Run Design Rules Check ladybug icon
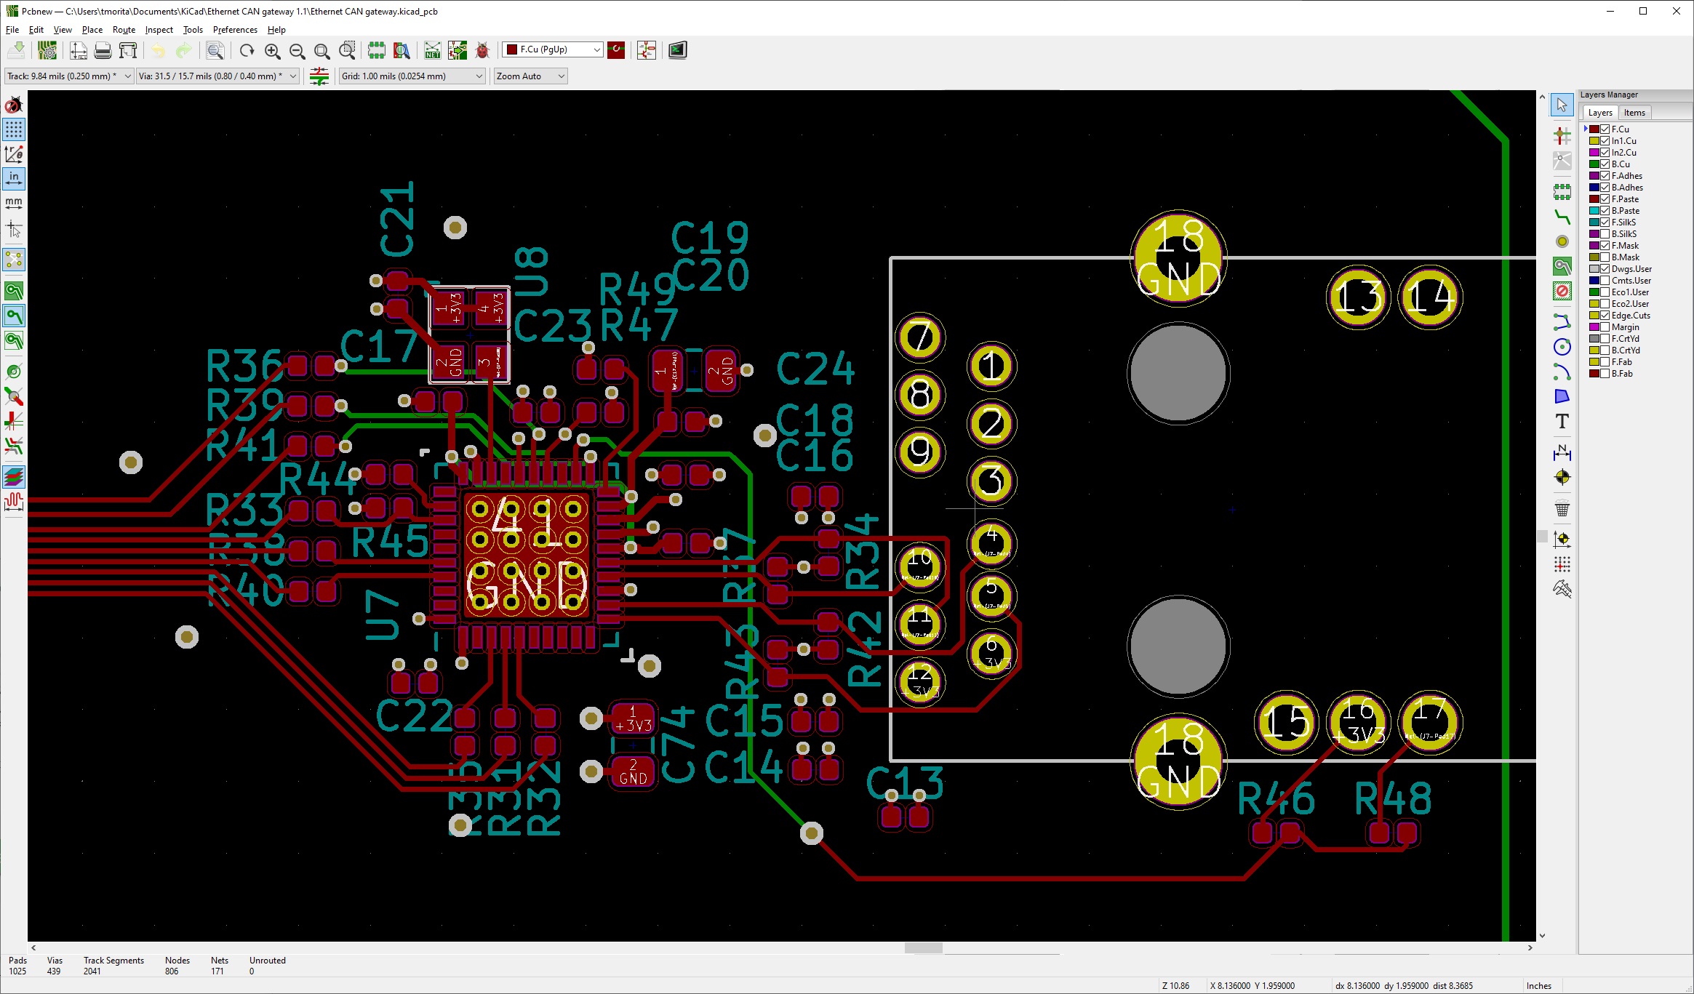This screenshot has height=994, width=1694. [x=482, y=50]
